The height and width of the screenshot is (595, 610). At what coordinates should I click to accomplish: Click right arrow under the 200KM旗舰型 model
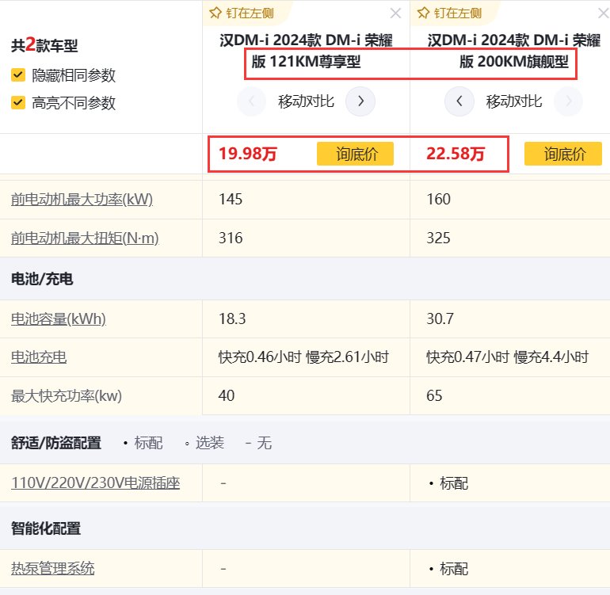pyautogui.click(x=568, y=101)
